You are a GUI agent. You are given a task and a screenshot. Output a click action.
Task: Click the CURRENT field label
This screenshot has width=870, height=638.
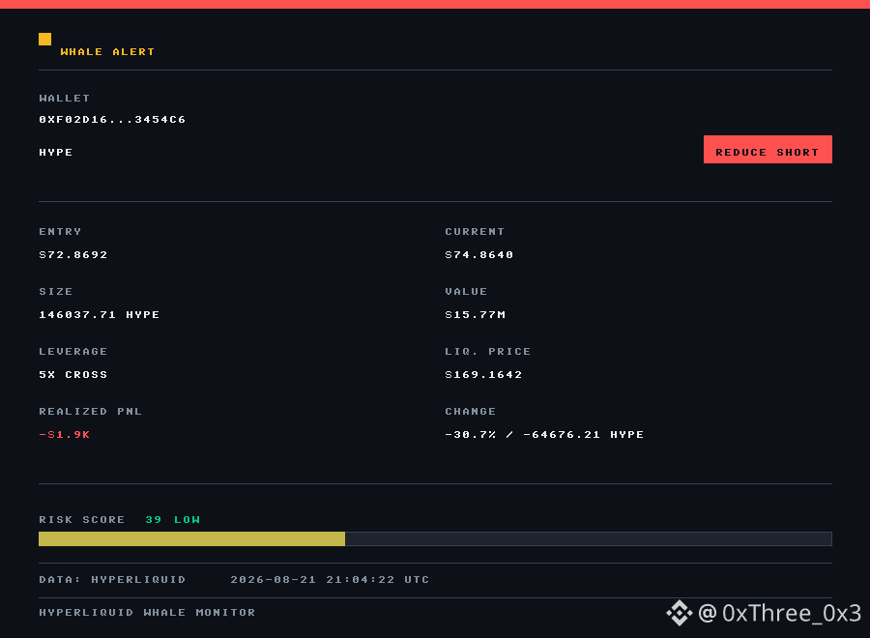click(475, 231)
